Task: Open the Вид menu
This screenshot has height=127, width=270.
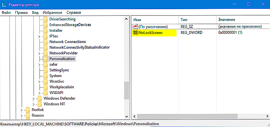Action: tap(35, 13)
